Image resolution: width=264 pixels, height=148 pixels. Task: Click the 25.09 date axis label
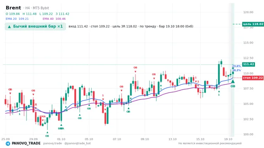pyautogui.click(x=5, y=139)
